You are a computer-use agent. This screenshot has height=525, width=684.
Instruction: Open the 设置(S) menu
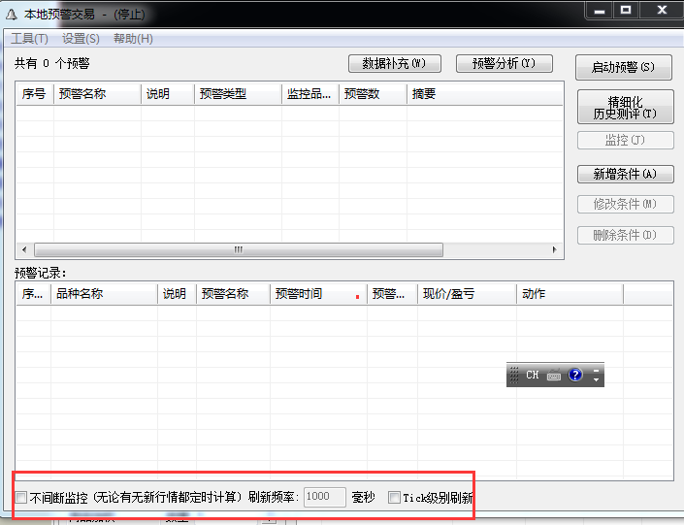pos(81,39)
